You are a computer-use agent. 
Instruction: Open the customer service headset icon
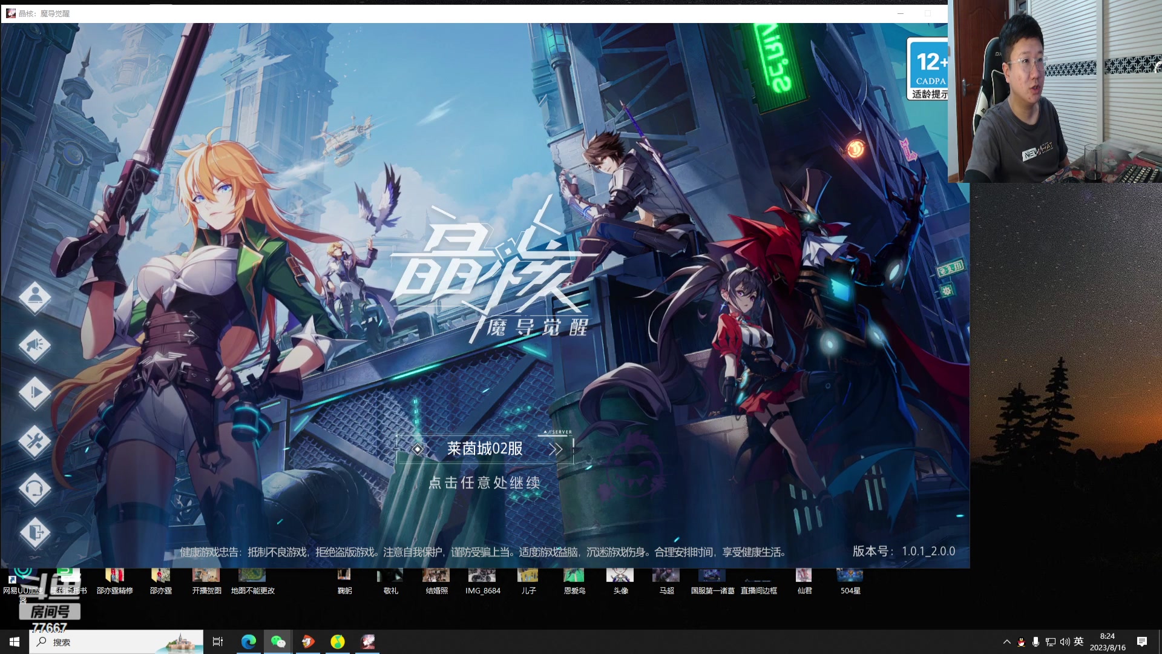pos(34,488)
